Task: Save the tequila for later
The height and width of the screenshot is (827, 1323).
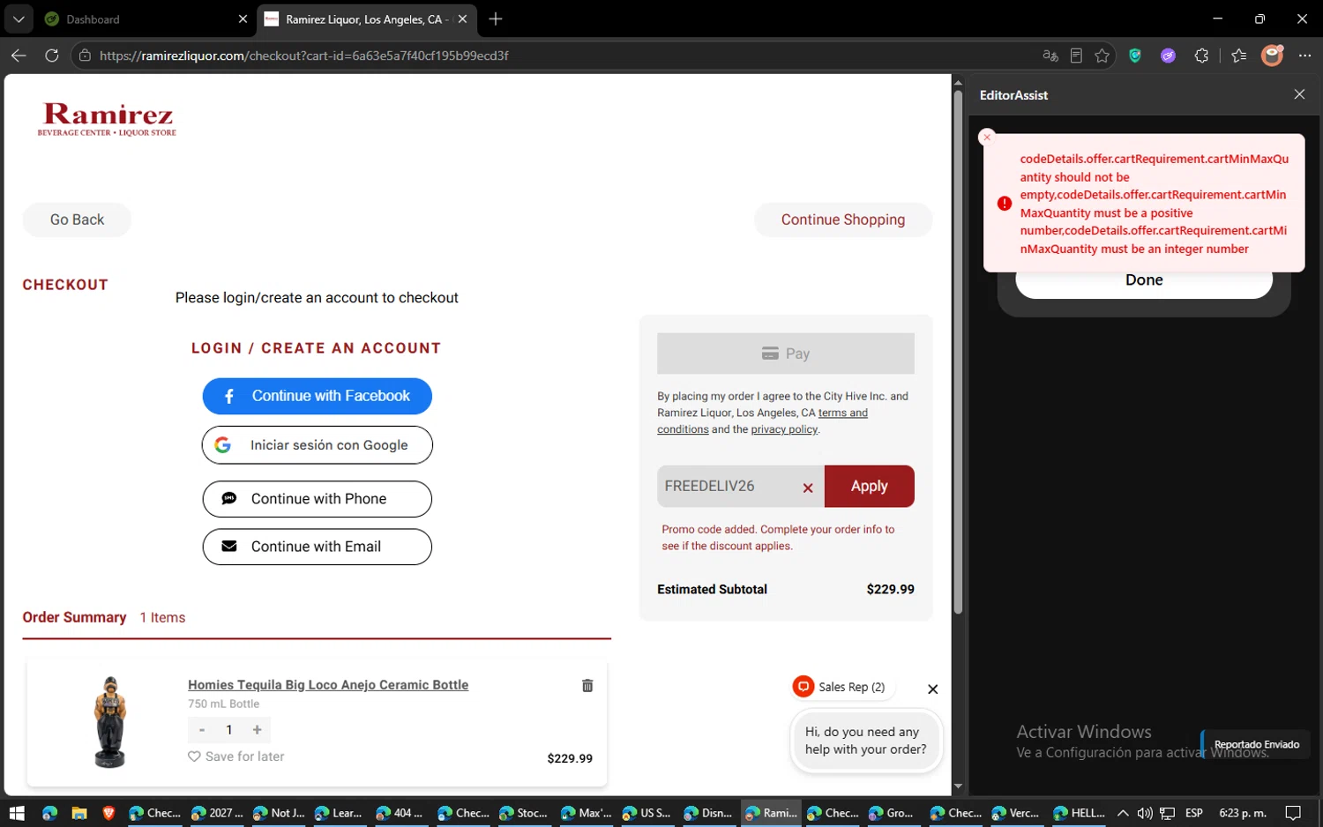Action: click(x=236, y=756)
